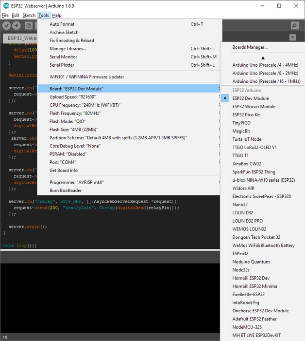Select the WEMOS LOLIN32 board

point(263,229)
